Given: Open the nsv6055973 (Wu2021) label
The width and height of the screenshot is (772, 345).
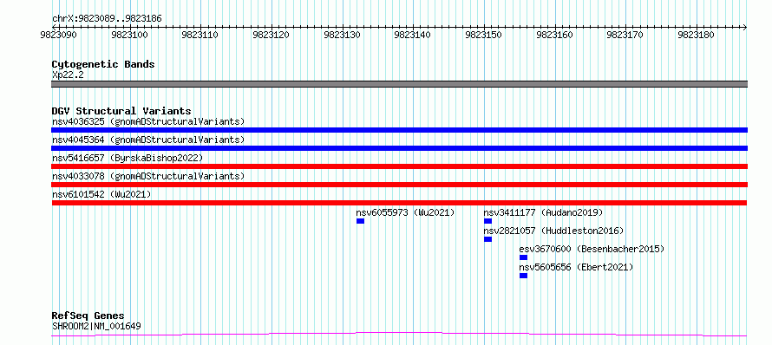Looking at the screenshot, I should [405, 212].
